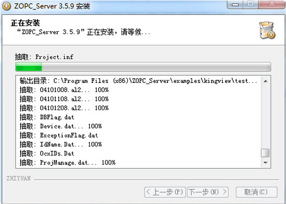The image size is (286, 204).
Task: Click the log scrollbar down arrow
Action: click(266, 162)
